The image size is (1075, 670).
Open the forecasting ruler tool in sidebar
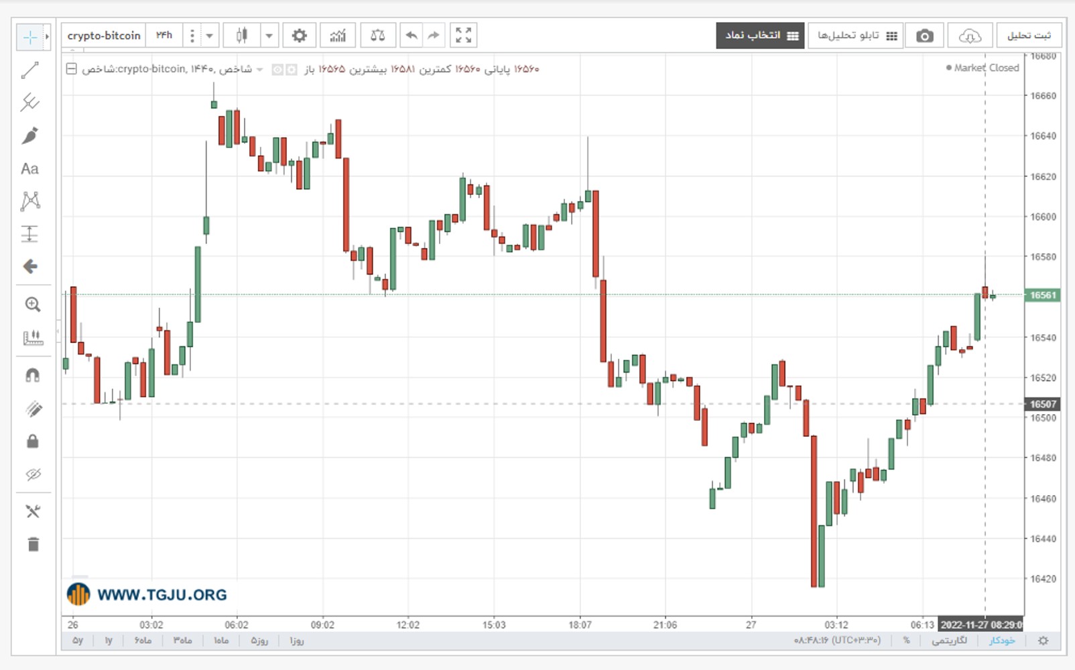(x=32, y=338)
